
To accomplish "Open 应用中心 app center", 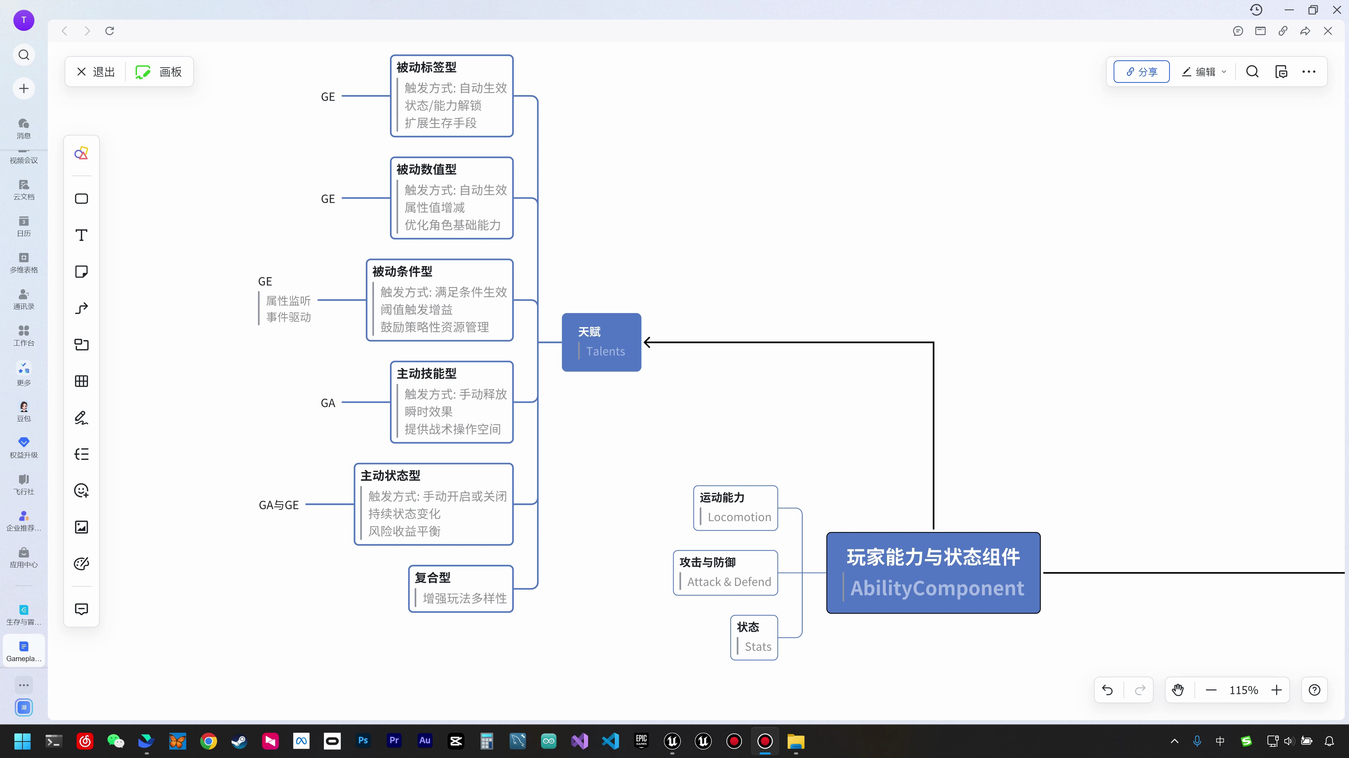I will tap(24, 558).
